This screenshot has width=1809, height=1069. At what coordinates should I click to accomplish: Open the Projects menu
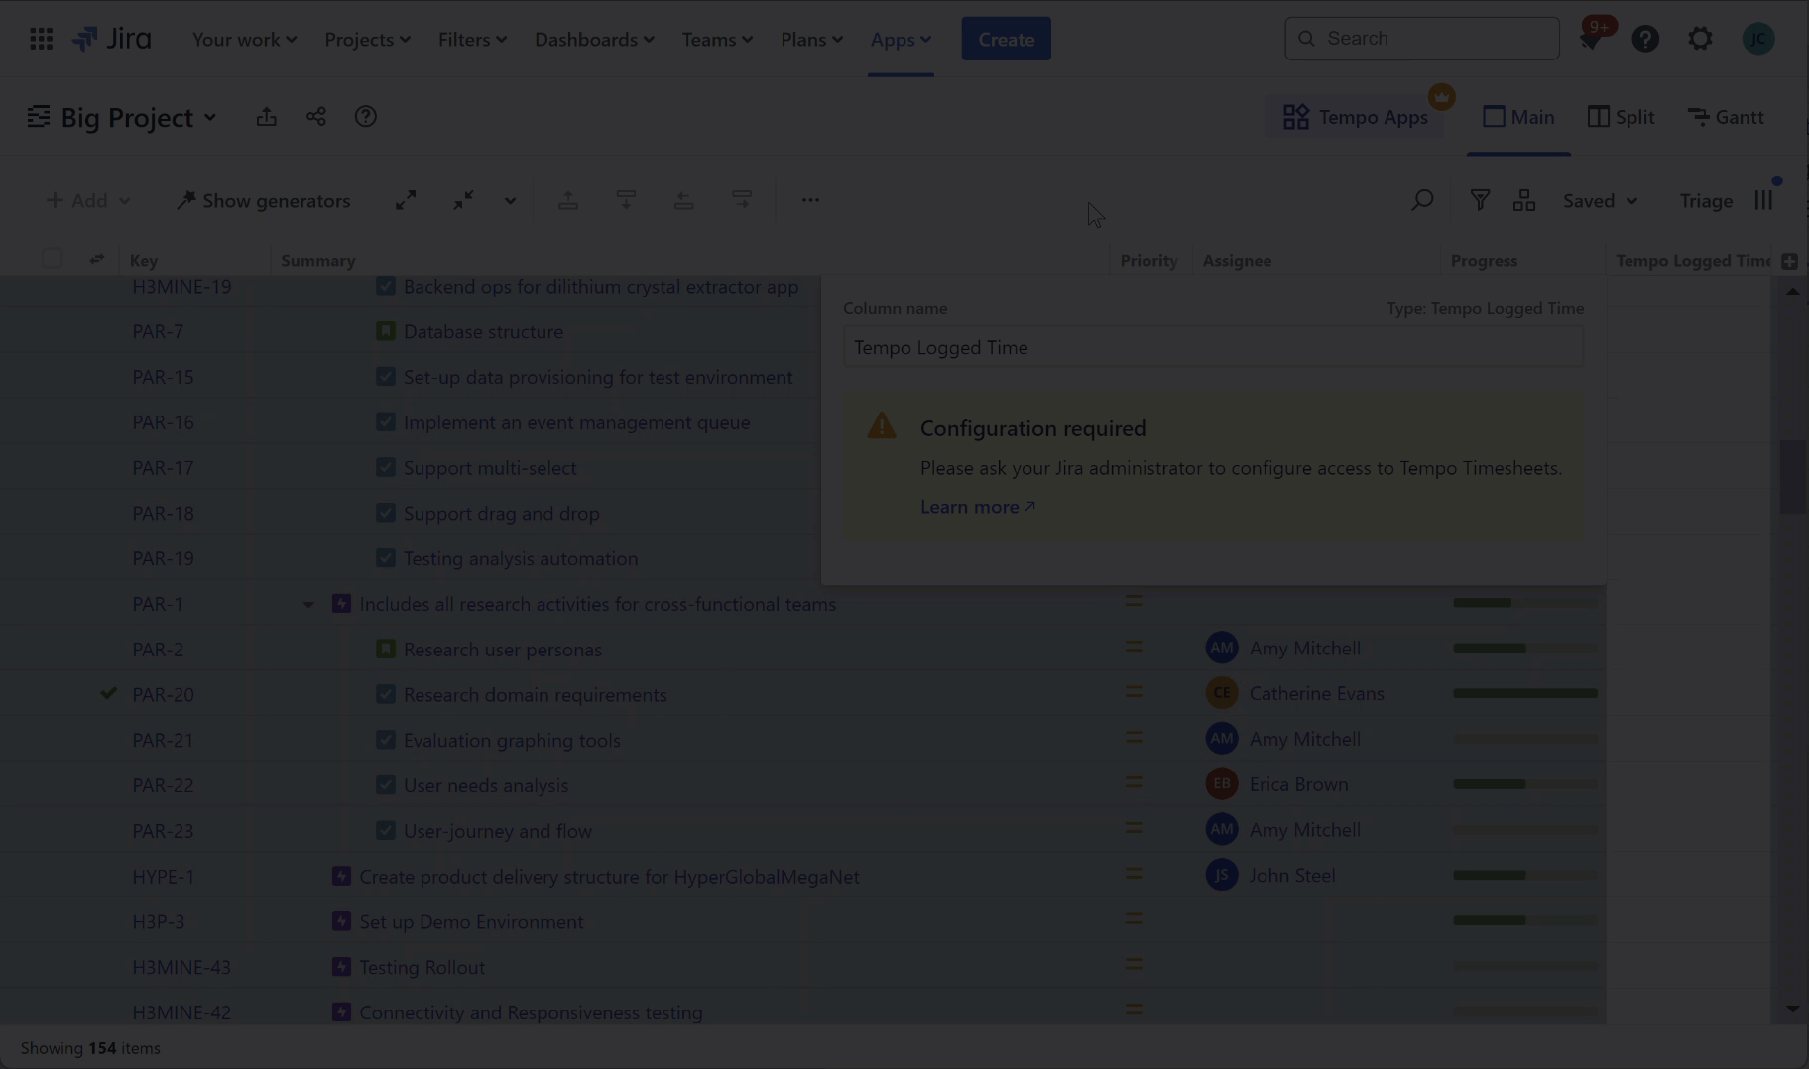click(367, 39)
